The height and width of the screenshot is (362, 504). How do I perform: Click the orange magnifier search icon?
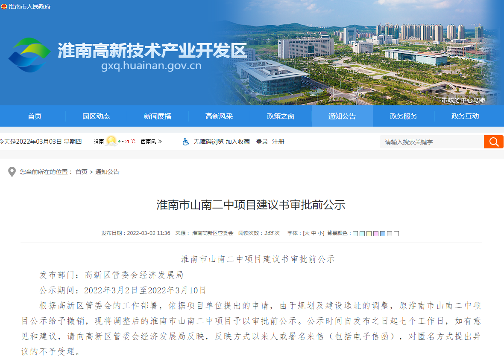(494, 141)
